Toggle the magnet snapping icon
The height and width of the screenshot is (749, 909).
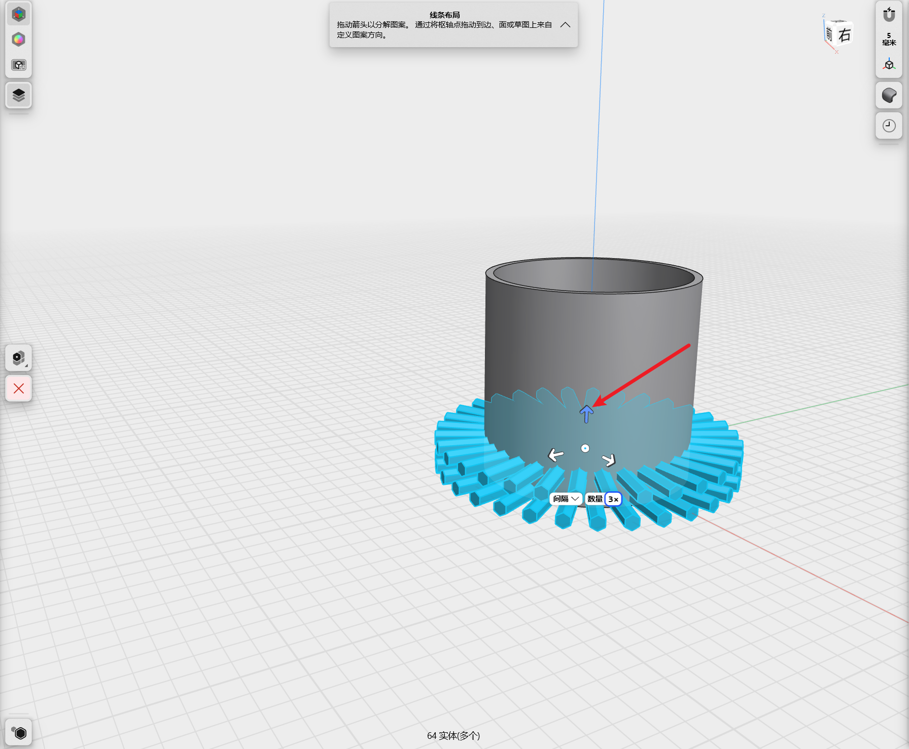pyautogui.click(x=889, y=14)
